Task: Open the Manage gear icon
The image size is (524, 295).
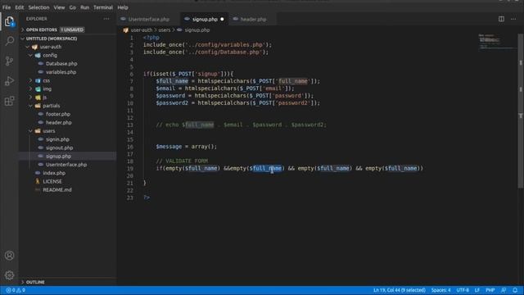Action: (x=9, y=275)
